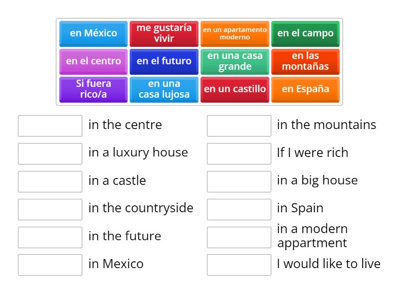399x299 pixels.
Task: Select the drop box for 'in the countryside'
Action: click(x=50, y=209)
